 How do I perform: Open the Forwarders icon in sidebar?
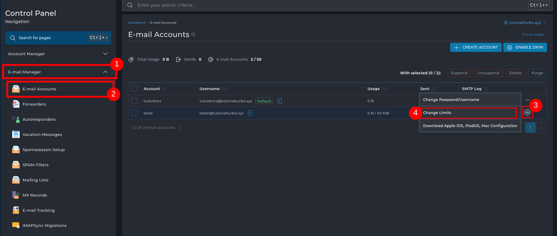pos(16,104)
